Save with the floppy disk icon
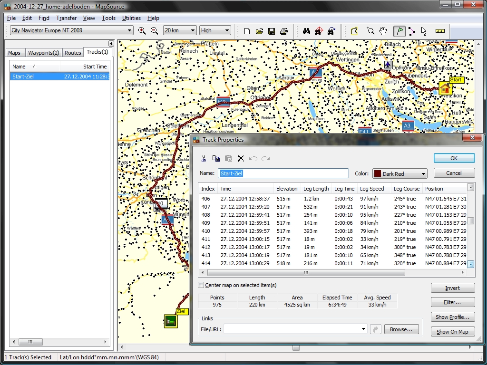487x365 pixels. click(272, 31)
